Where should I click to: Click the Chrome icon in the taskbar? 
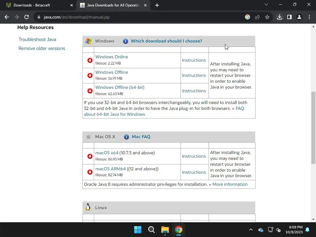179,230
